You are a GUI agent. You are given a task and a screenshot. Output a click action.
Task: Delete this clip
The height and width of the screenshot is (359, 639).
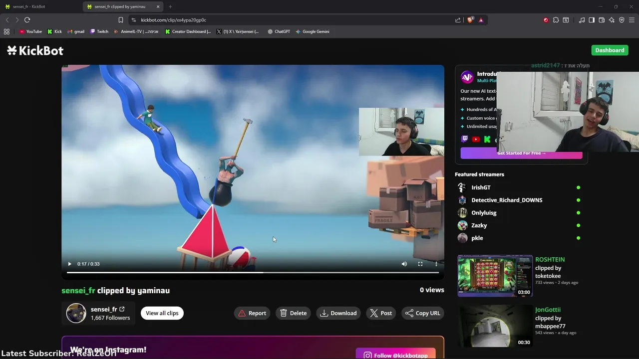293,313
